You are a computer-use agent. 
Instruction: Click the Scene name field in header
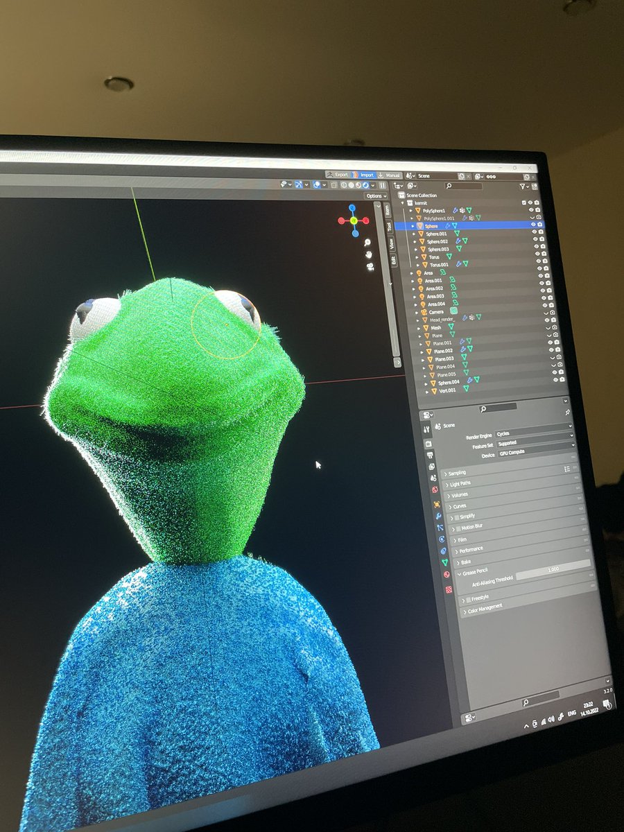click(x=436, y=176)
